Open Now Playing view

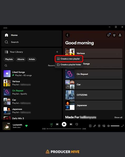(90, 126)
